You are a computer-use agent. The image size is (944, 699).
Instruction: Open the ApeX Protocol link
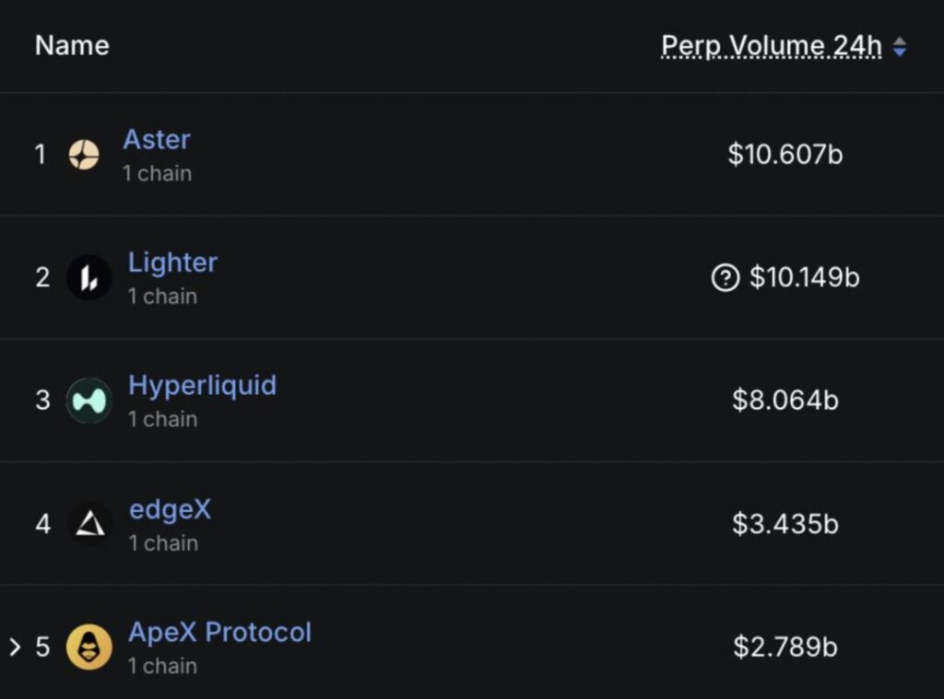coord(219,633)
